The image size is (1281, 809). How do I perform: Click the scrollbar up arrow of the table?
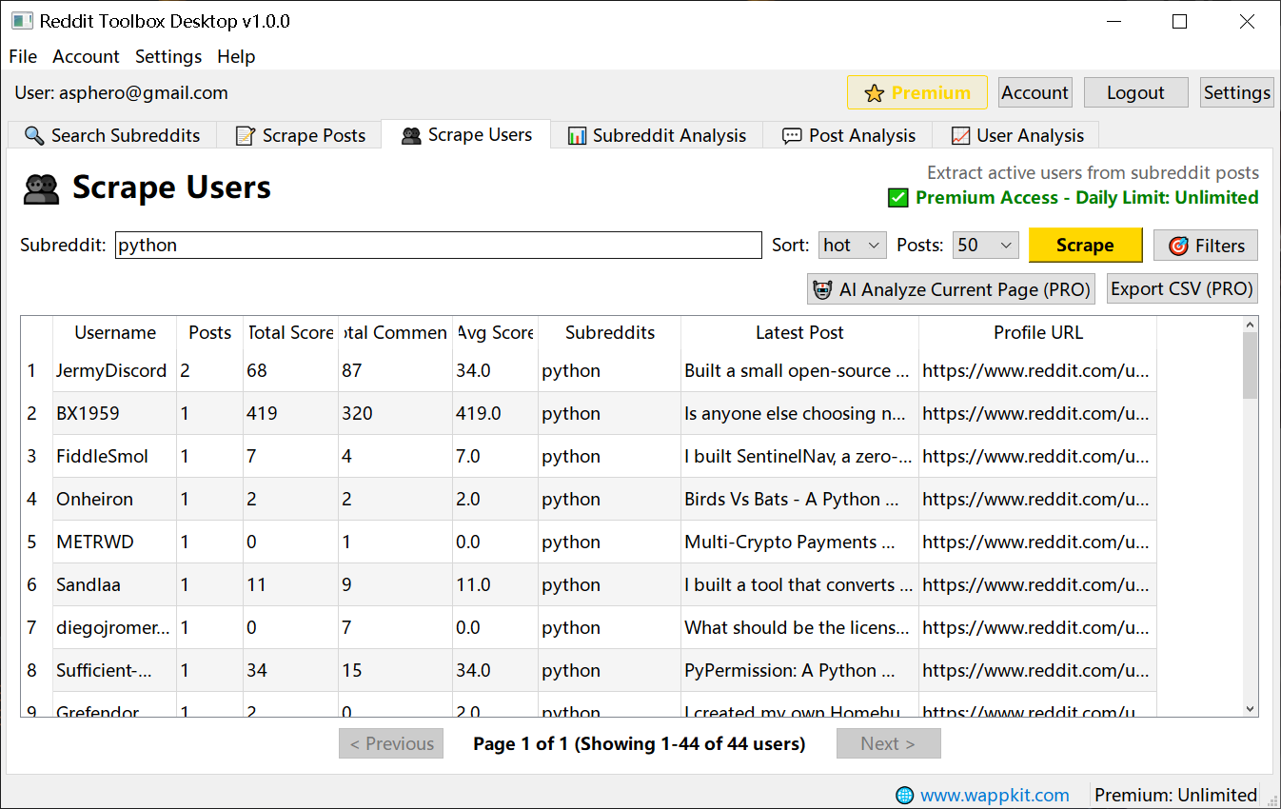coord(1250,325)
